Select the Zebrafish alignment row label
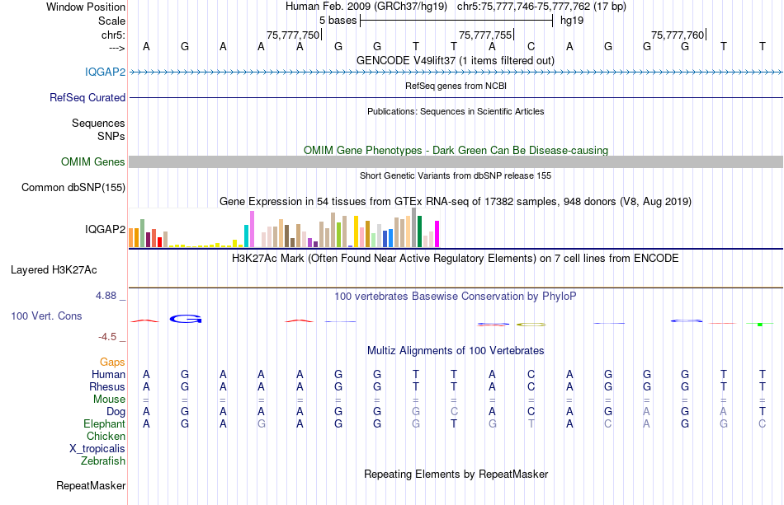 103,461
